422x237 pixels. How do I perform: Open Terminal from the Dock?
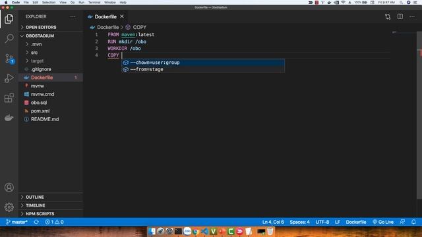[x=178, y=231]
